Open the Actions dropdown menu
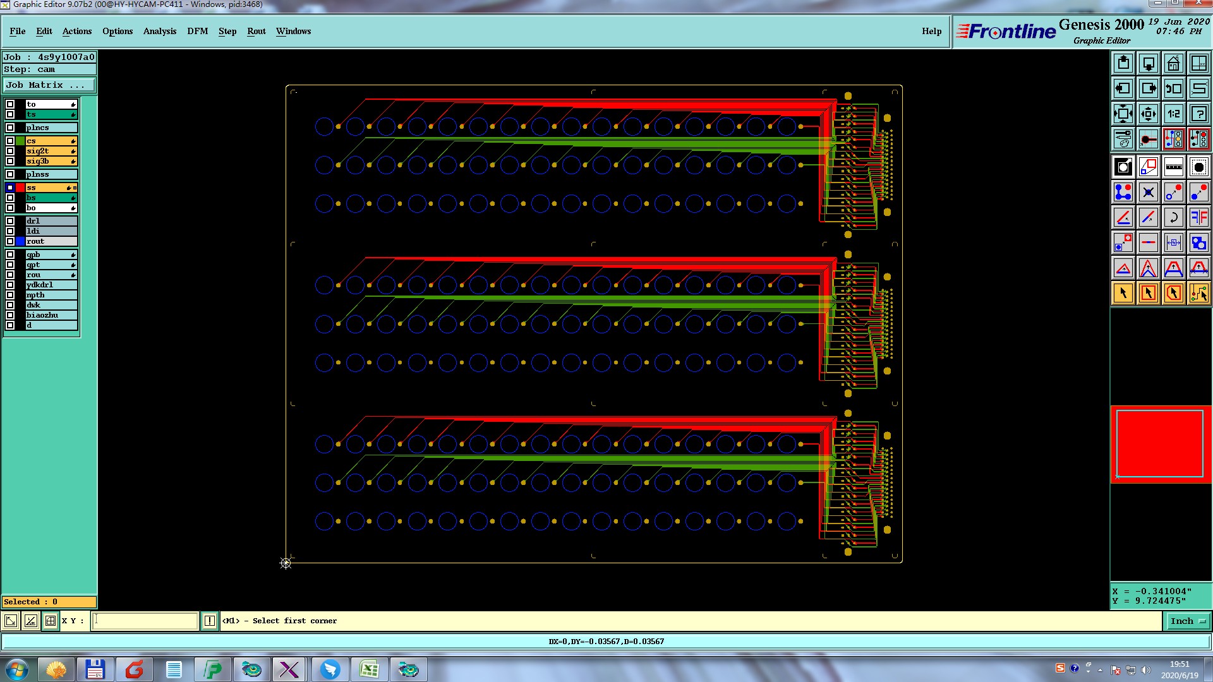 [76, 31]
